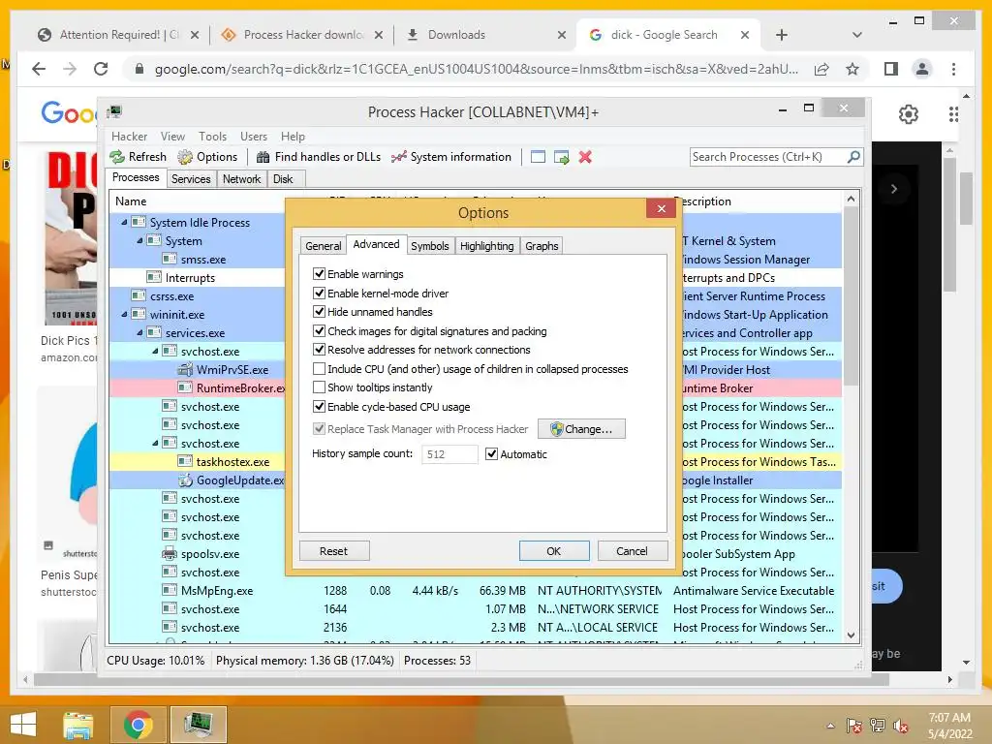Switch to the Services tab
The image size is (992, 744).
click(191, 179)
